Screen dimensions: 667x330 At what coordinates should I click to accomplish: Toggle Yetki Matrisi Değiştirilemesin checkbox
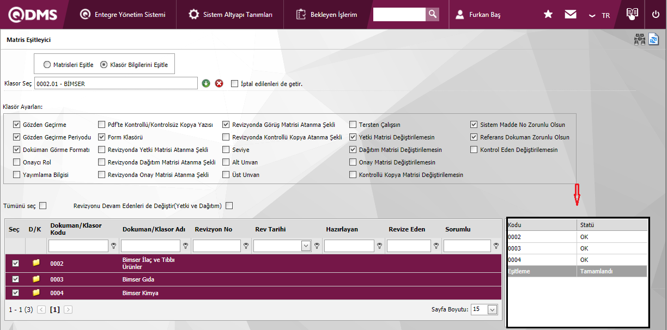point(353,137)
